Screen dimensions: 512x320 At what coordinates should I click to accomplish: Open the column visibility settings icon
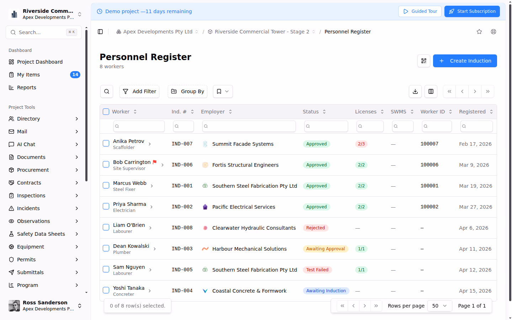(x=431, y=91)
